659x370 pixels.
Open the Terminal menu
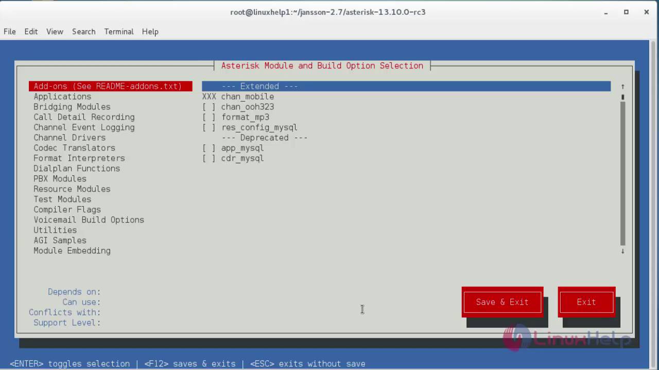(119, 31)
